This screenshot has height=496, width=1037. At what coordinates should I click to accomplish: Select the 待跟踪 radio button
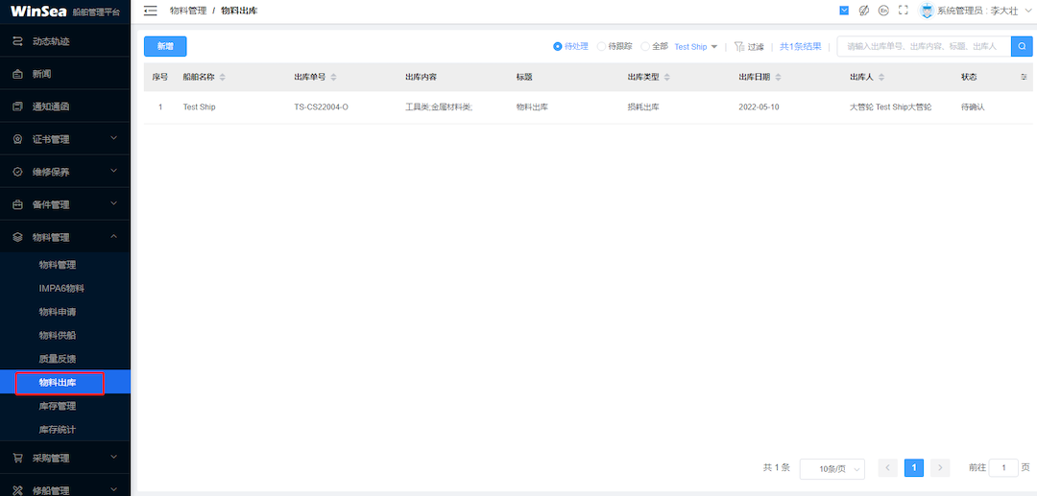tap(601, 47)
